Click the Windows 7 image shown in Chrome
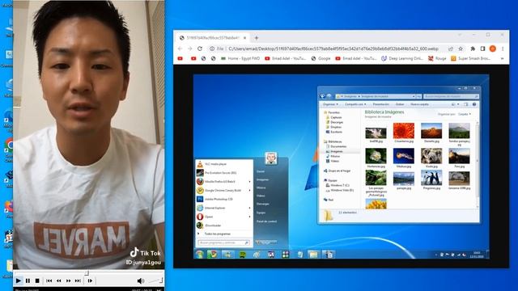 coord(341,167)
